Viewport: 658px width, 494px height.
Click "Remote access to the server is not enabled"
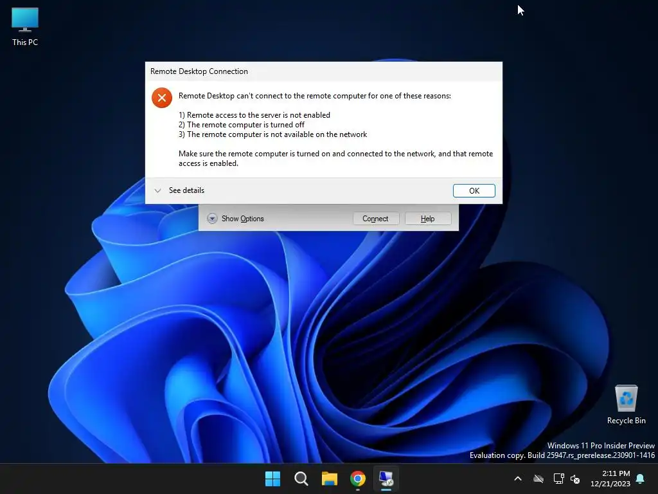point(254,115)
